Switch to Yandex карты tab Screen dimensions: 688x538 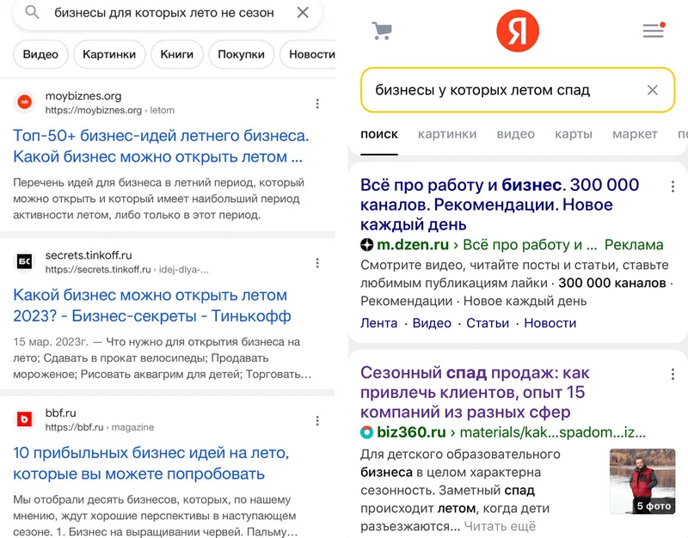click(x=574, y=134)
